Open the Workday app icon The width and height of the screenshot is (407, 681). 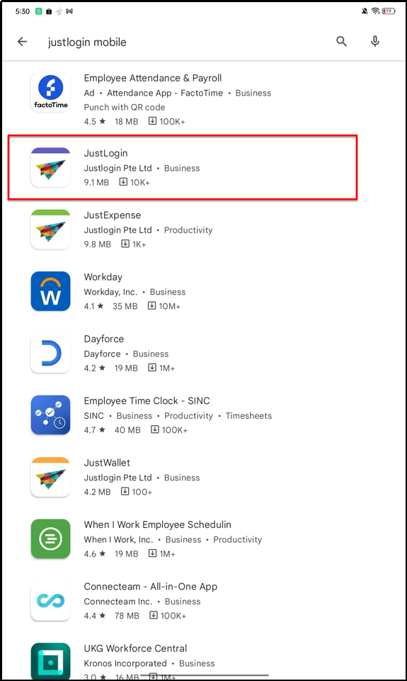tap(51, 291)
